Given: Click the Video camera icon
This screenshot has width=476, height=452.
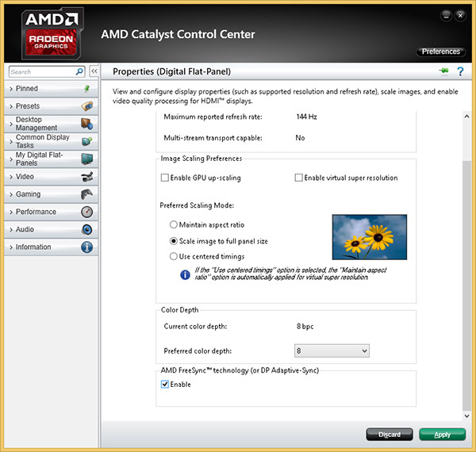Looking at the screenshot, I should (x=87, y=177).
